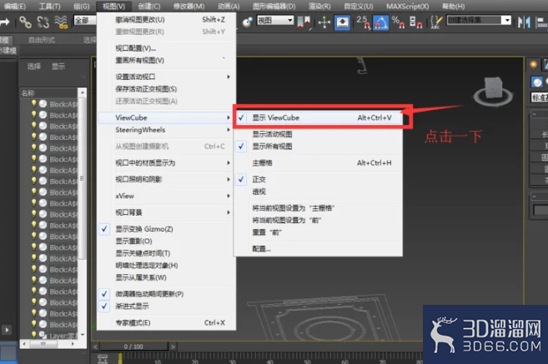548x364 pixels.
Task: Choose 保存活动正交视图(S) entry
Action: tap(166, 89)
